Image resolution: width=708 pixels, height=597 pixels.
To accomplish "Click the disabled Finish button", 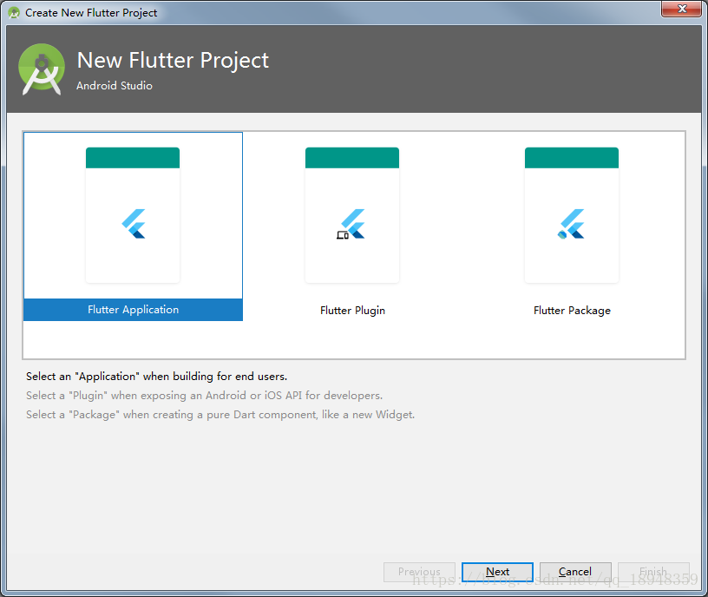I will 653,572.
